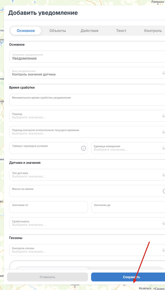Click the Сохранить button
The width and height of the screenshot is (165, 290).
coord(128,277)
